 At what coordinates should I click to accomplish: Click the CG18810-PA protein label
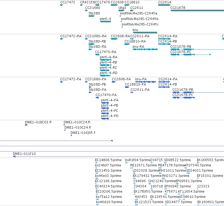point(136,84)
